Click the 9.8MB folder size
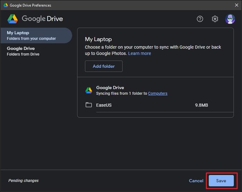 pyautogui.click(x=202, y=105)
